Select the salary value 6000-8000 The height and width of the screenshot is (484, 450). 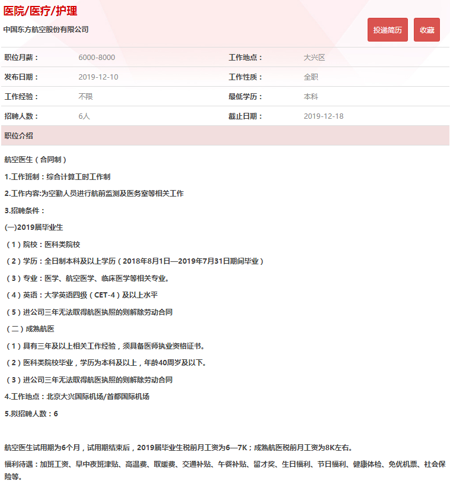tap(97, 58)
